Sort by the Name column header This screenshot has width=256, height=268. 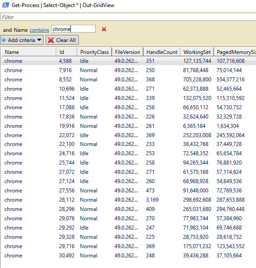(x=29, y=52)
